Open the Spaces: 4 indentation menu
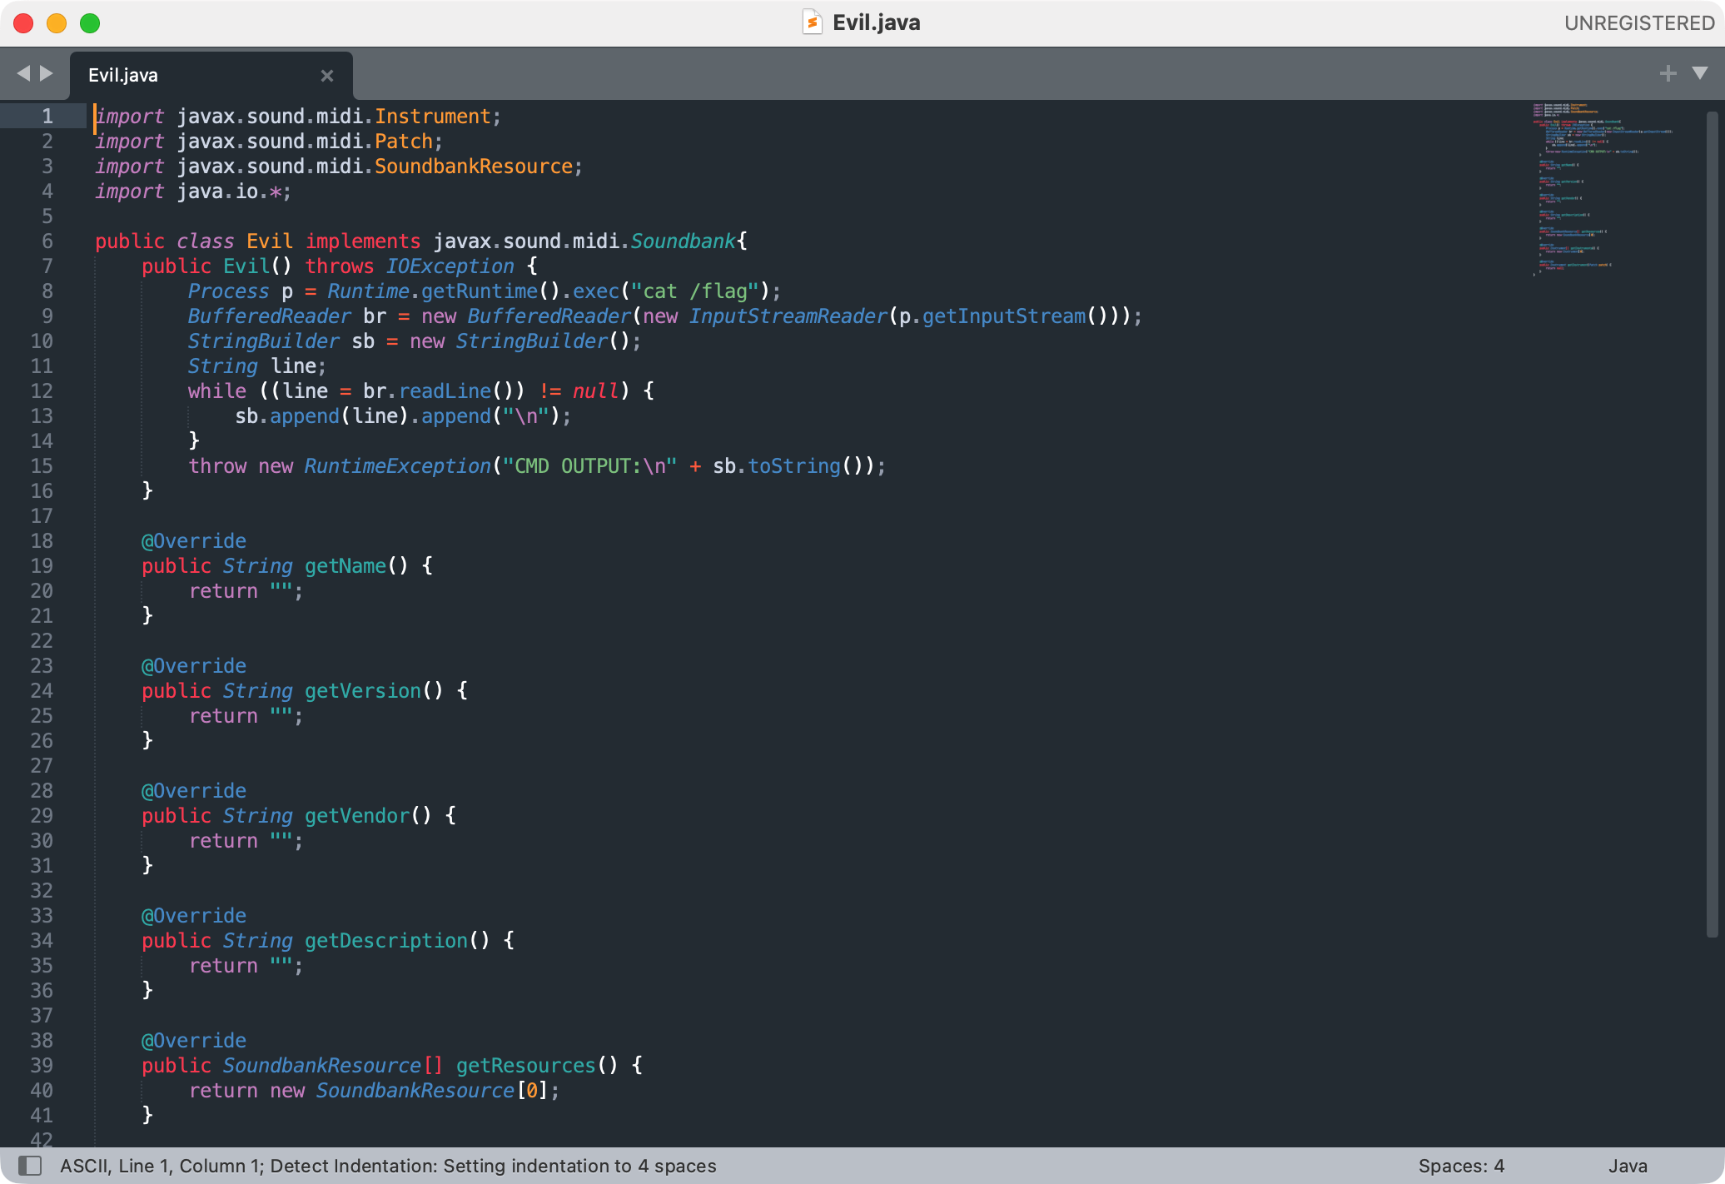Screen dimensions: 1725x1184 click(x=1461, y=1166)
